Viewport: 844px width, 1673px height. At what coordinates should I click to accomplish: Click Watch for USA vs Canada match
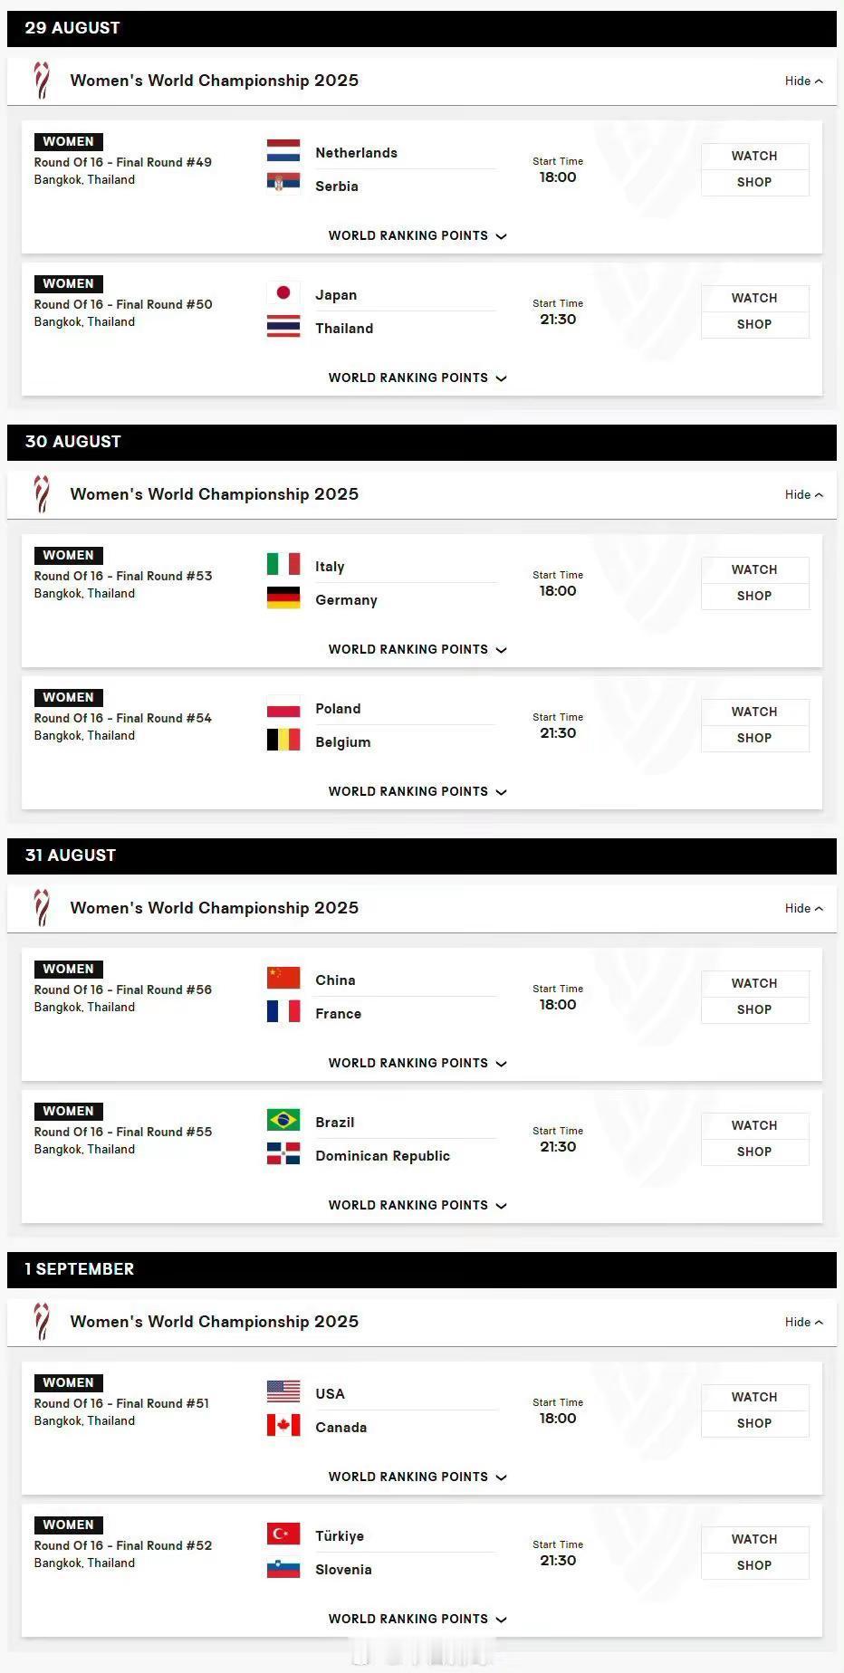pos(754,1397)
